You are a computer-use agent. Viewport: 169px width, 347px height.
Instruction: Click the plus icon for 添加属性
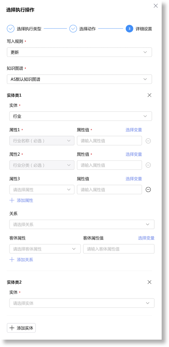(12, 201)
